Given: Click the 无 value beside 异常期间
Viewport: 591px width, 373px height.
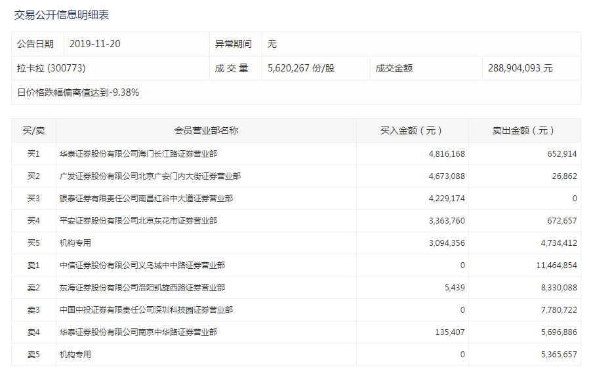Looking at the screenshot, I should 272,44.
